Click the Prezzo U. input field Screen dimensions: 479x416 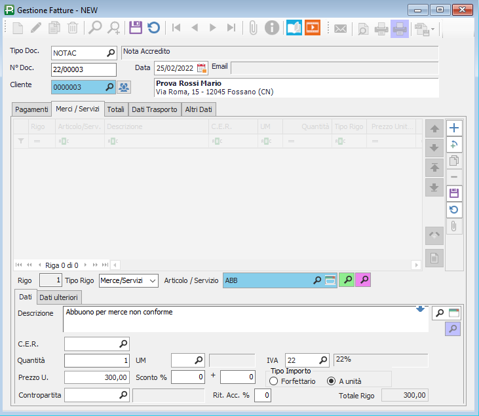pyautogui.click(x=97, y=377)
